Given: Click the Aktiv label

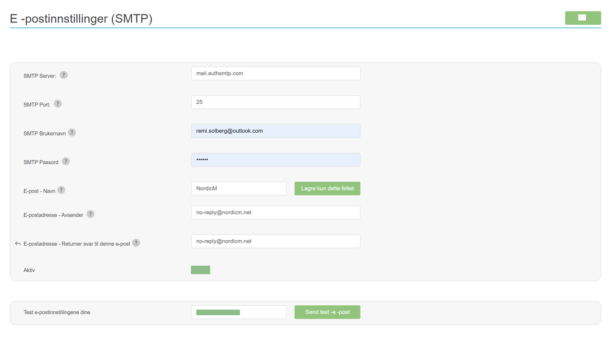Looking at the screenshot, I should click(x=29, y=270).
